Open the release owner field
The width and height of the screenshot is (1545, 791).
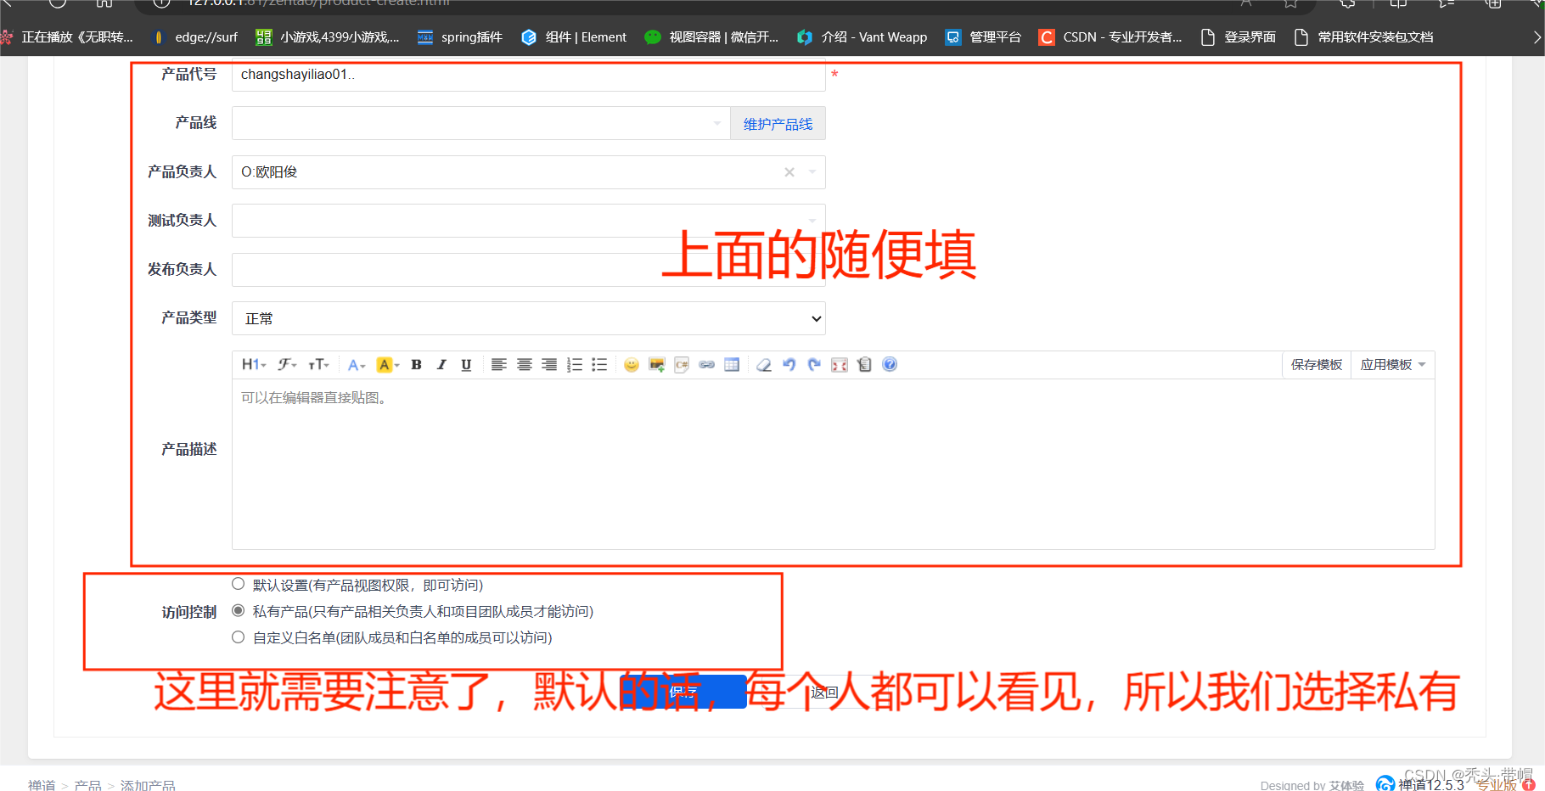529,270
